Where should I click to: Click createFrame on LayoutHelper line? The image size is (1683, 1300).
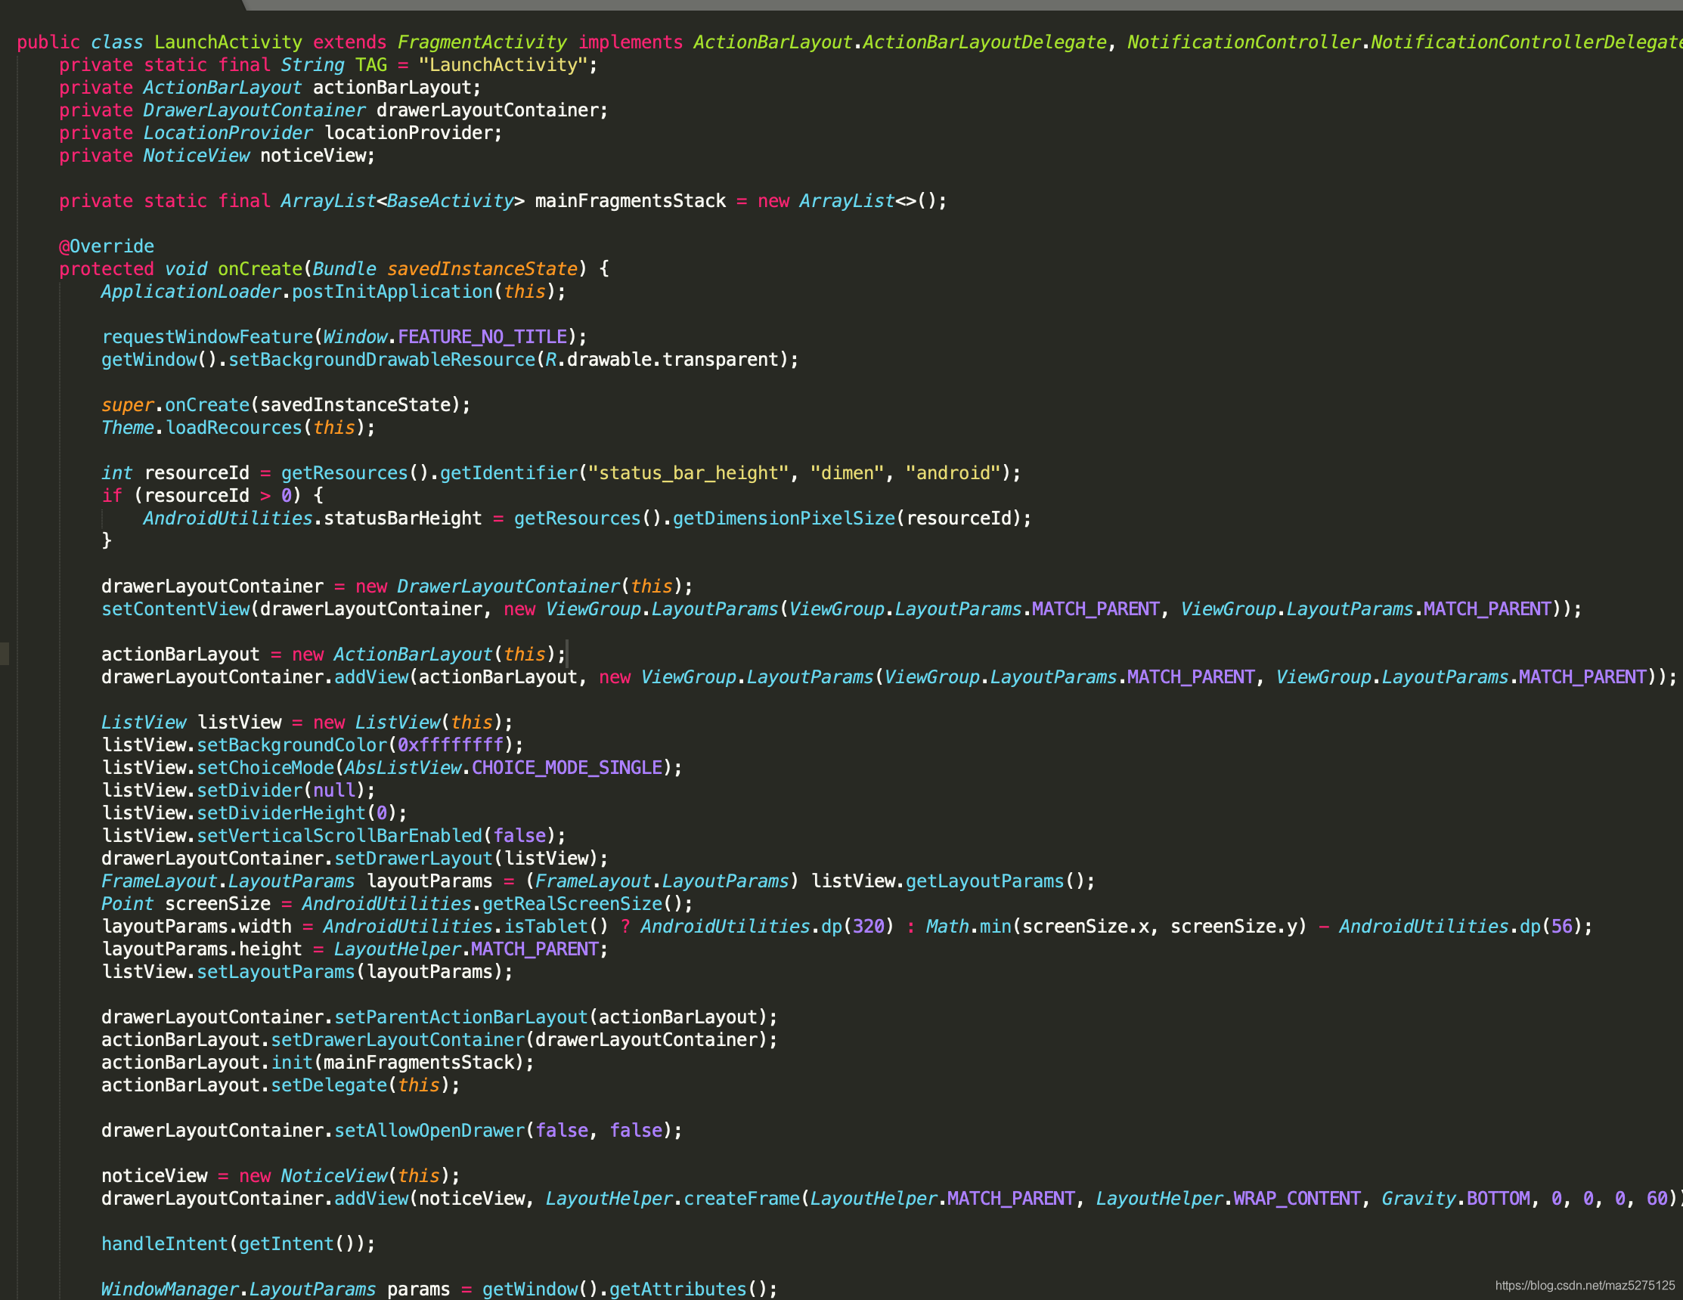pos(741,1198)
